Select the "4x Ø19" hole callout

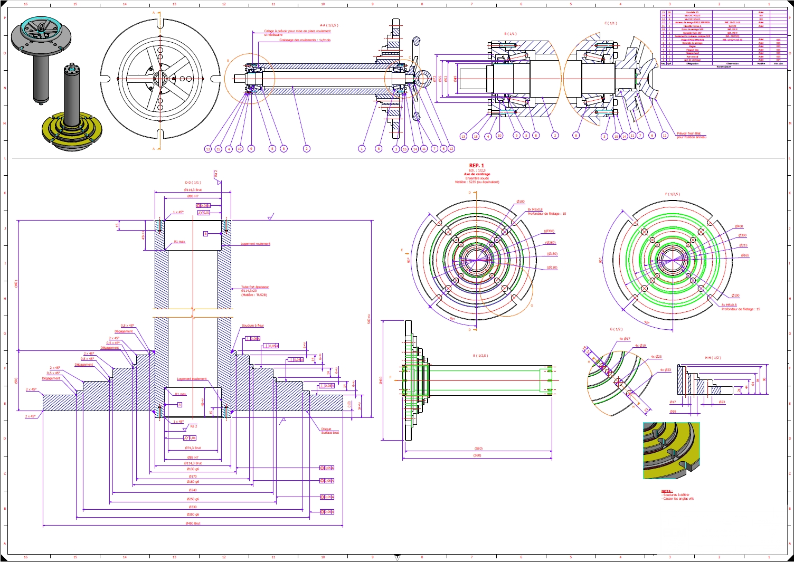pos(640,346)
